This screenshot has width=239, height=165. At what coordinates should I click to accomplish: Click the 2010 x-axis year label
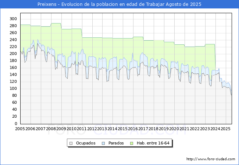pos(71,129)
